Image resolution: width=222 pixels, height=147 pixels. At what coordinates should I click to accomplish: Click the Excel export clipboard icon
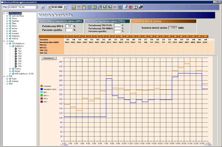(x=94, y=7)
